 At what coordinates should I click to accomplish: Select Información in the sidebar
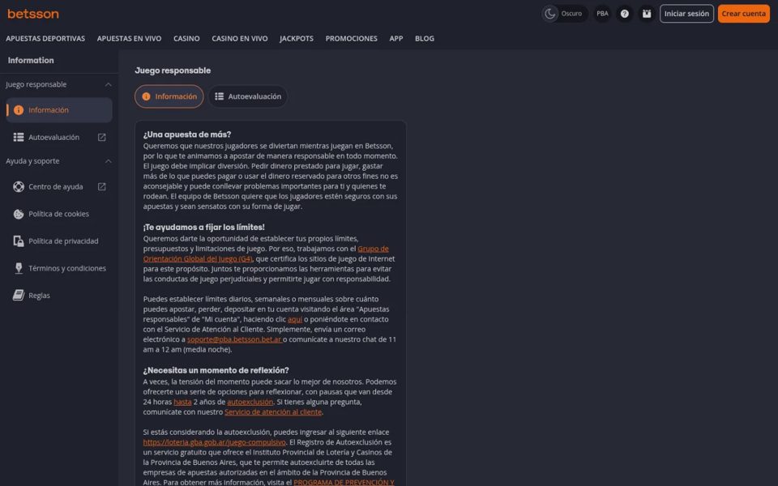tap(59, 110)
